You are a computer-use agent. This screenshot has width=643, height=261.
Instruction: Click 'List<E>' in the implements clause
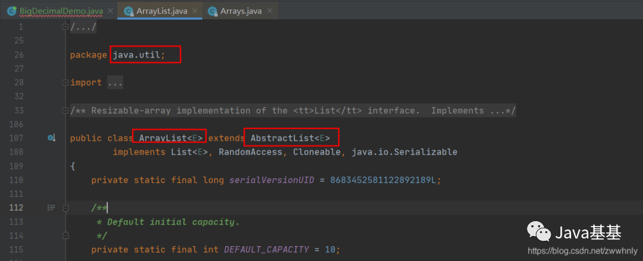click(190, 152)
